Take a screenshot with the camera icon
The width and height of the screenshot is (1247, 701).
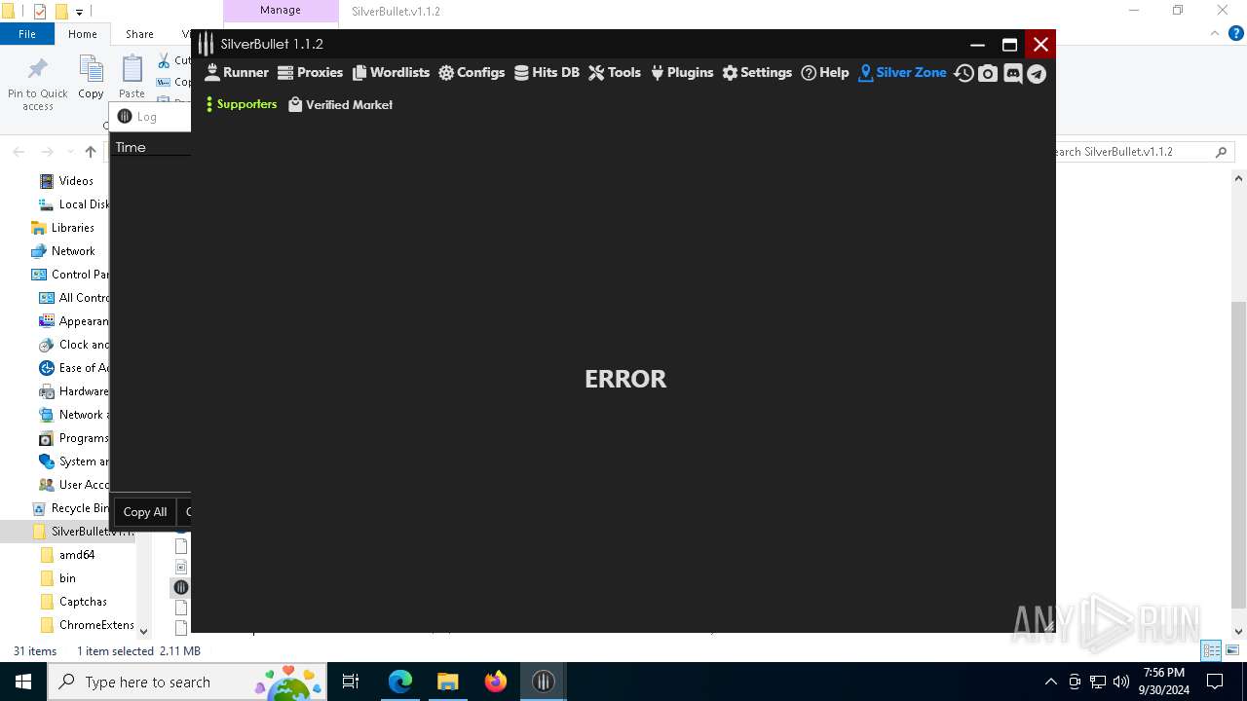coord(988,73)
